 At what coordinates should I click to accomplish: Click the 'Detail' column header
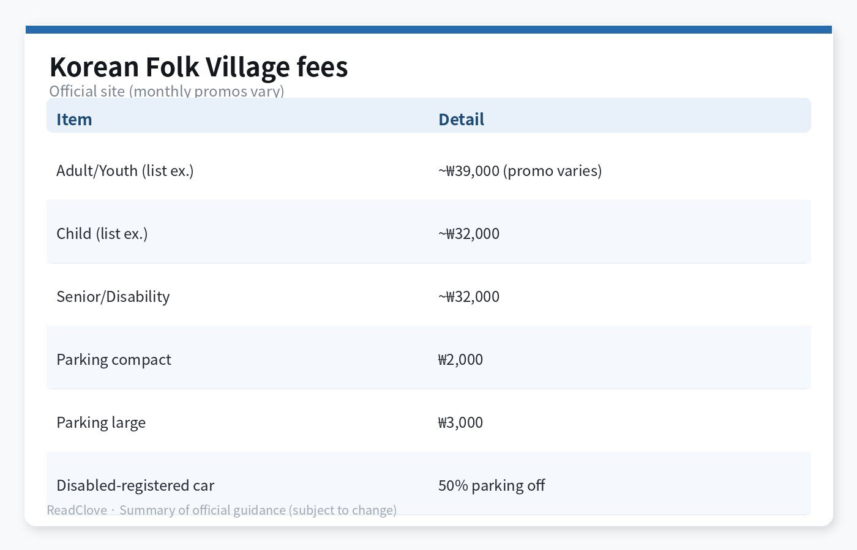tap(461, 119)
